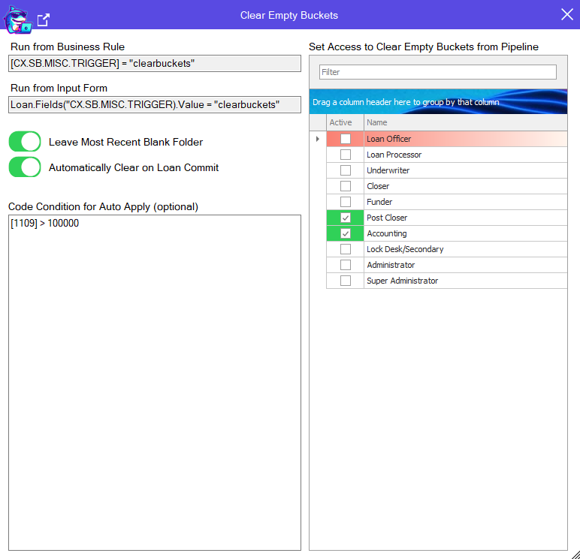Enable the Super Administrator checkbox

(x=346, y=281)
